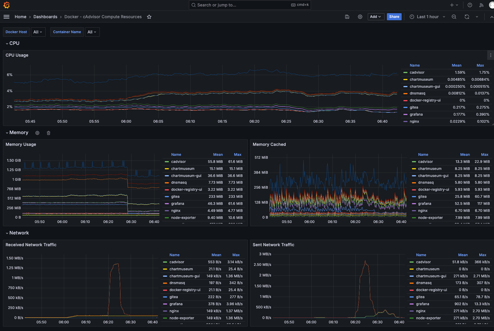Sort Memory Usage legend by Name

pos(176,155)
